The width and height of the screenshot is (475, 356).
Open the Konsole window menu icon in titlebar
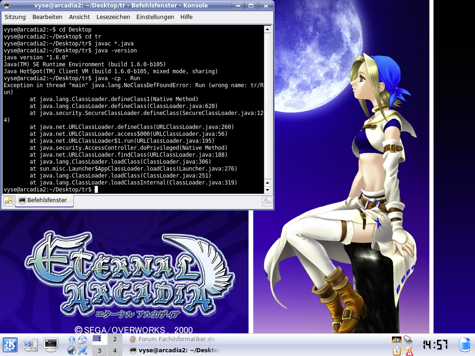point(6,6)
